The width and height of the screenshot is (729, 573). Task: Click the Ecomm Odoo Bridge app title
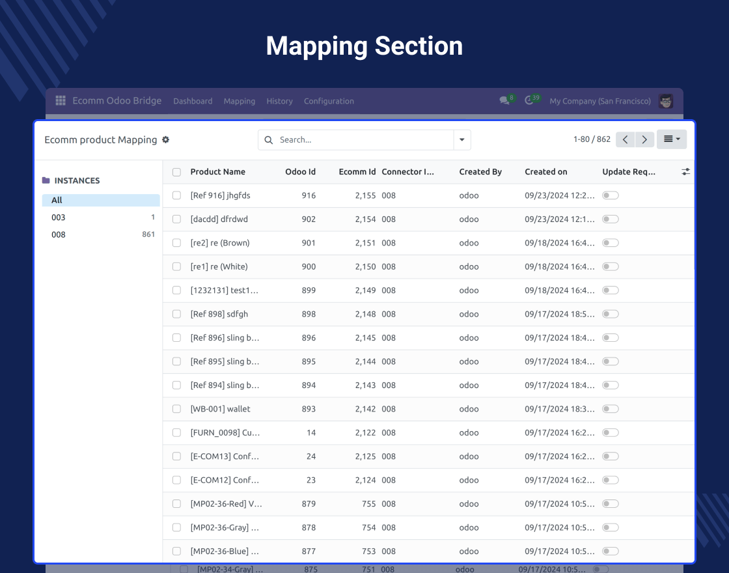pyautogui.click(x=117, y=100)
